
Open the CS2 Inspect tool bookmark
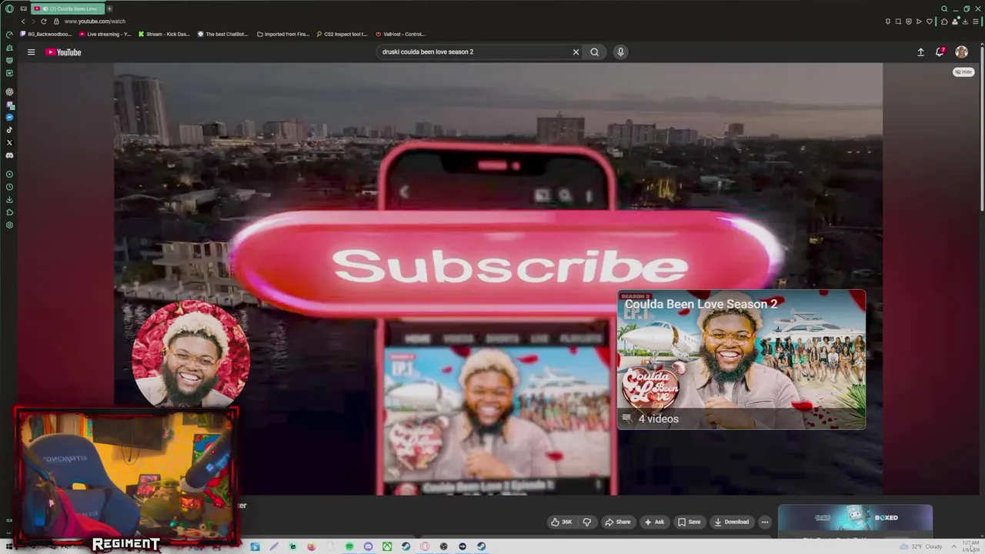(342, 34)
